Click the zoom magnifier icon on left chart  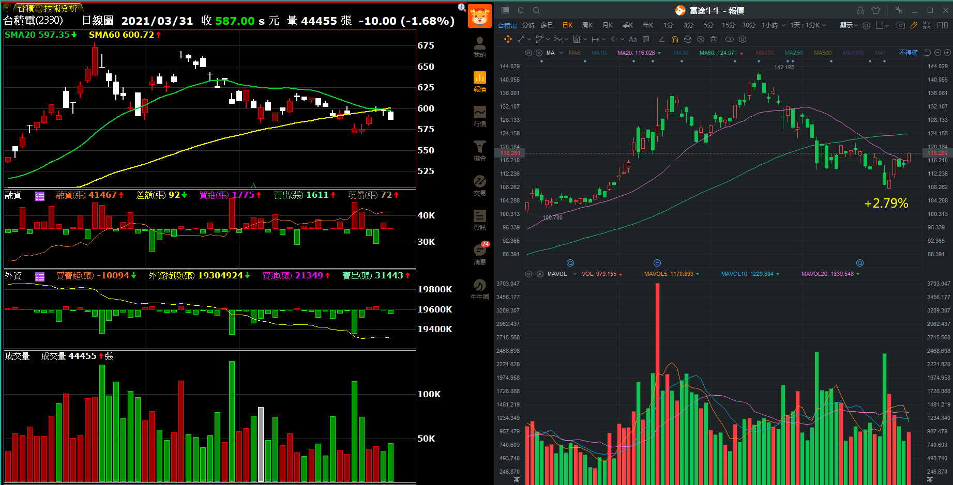coord(461,7)
